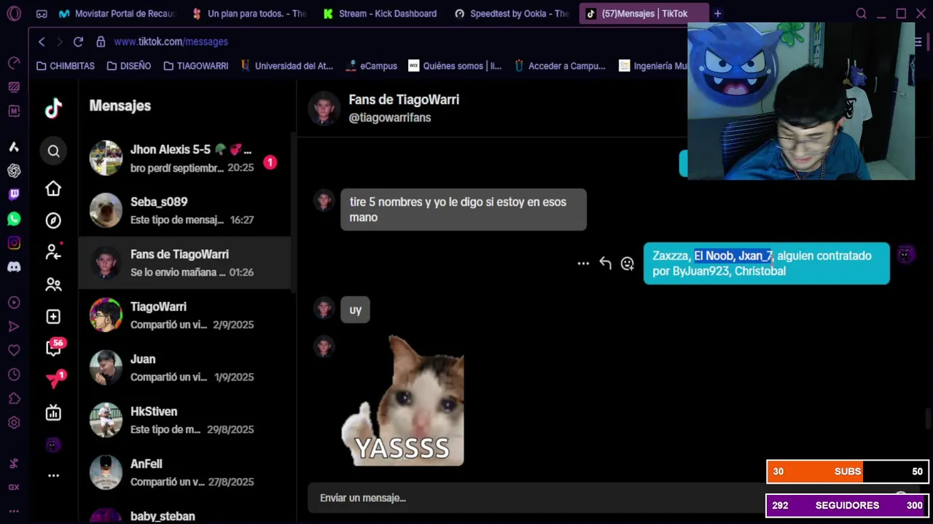Open TikTok activity with 56 badge

[54, 347]
